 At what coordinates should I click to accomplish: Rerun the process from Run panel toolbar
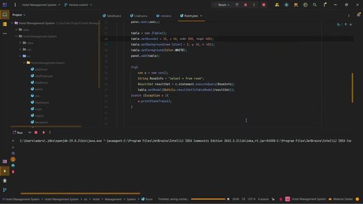[x=29, y=133]
